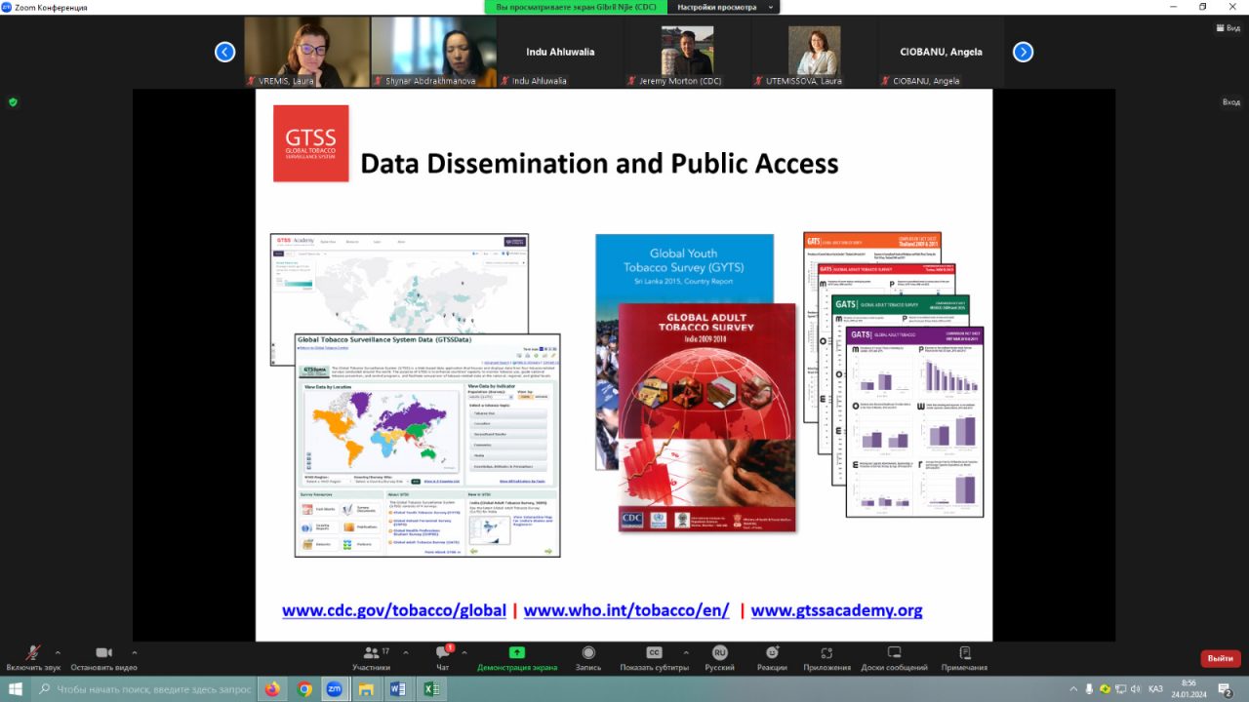Unmute microphone with Включить звук

pos(33,653)
